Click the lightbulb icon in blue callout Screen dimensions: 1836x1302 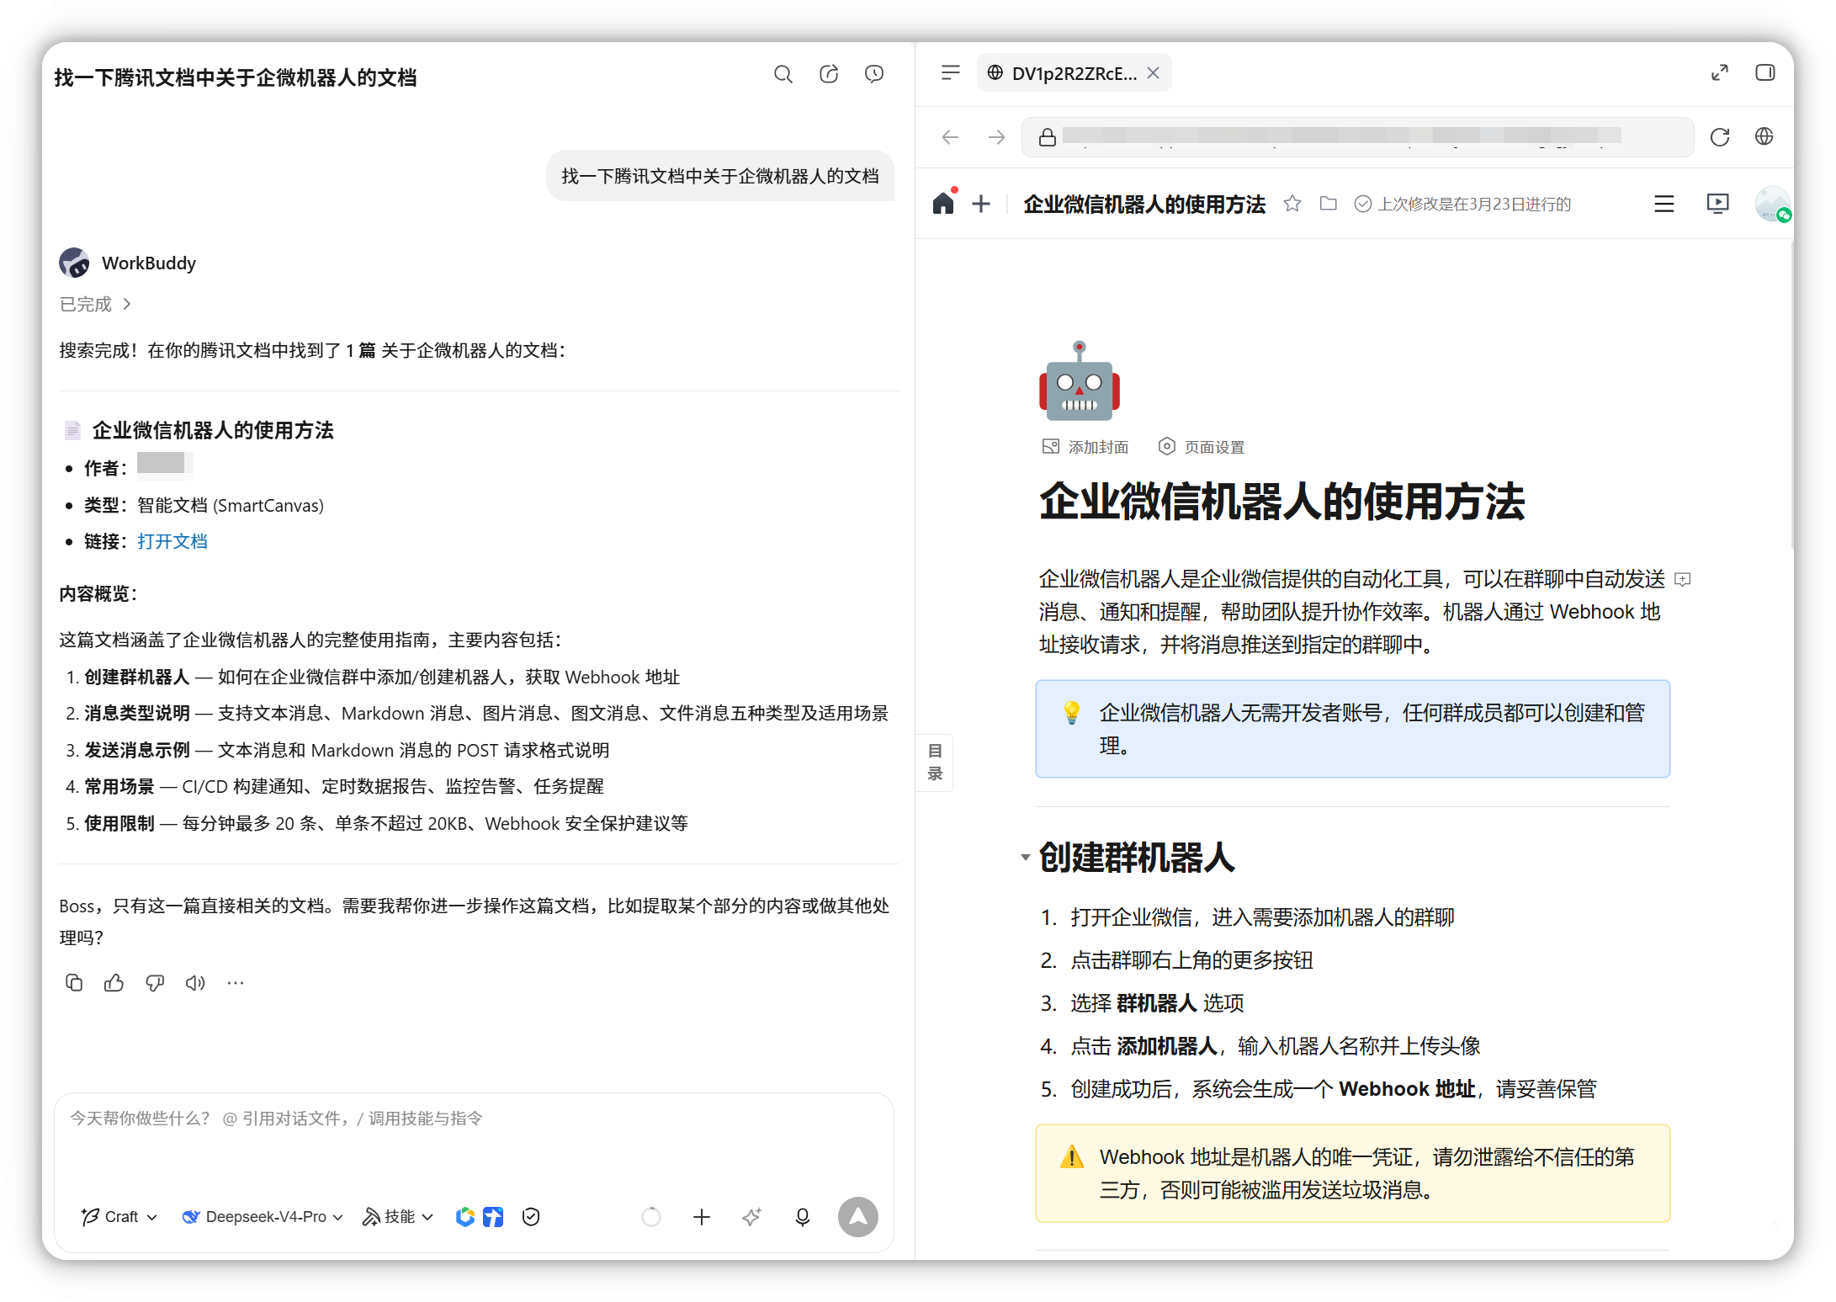[x=1072, y=713]
